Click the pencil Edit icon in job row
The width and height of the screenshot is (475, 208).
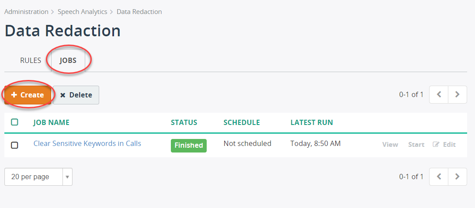point(436,144)
